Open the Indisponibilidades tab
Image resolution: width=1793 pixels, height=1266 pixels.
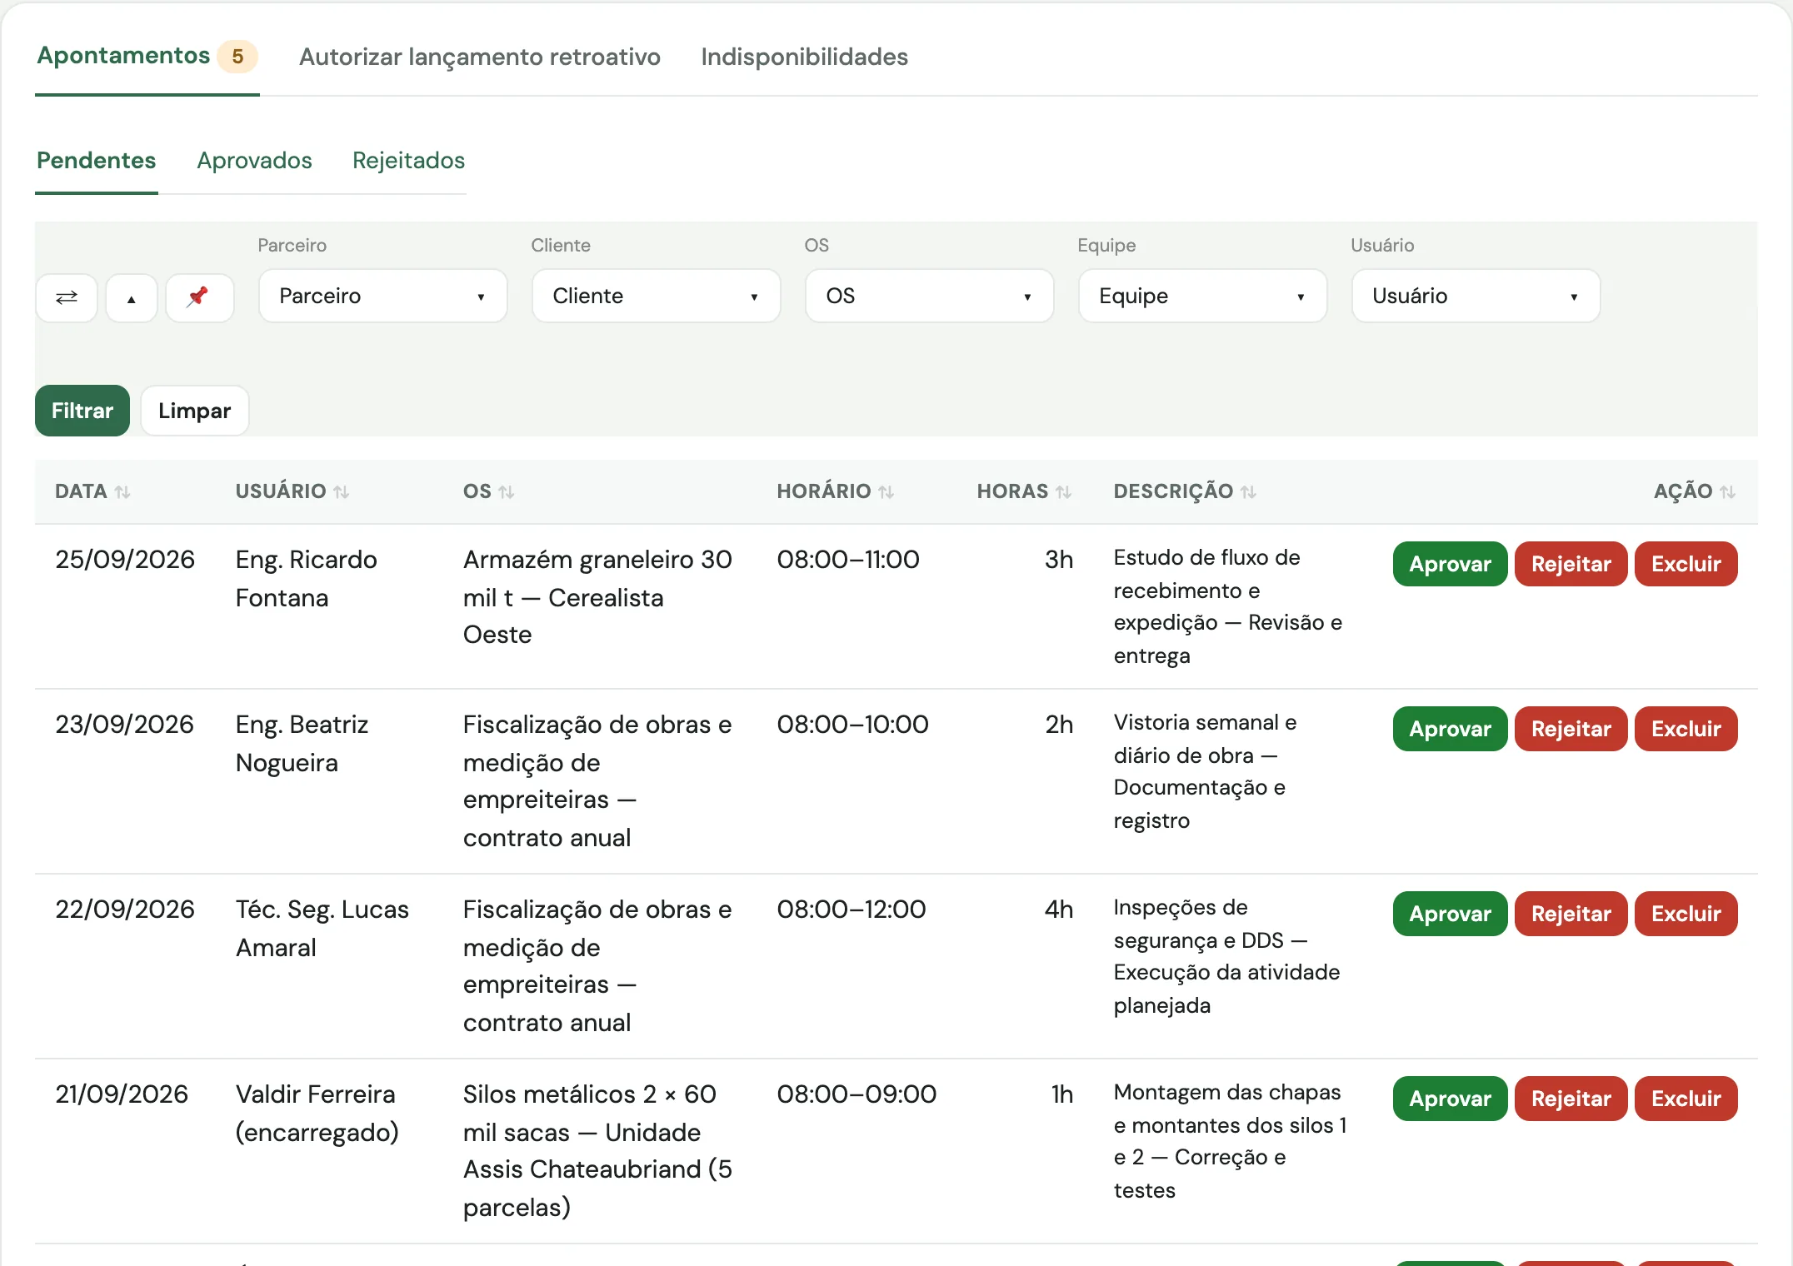(x=804, y=57)
